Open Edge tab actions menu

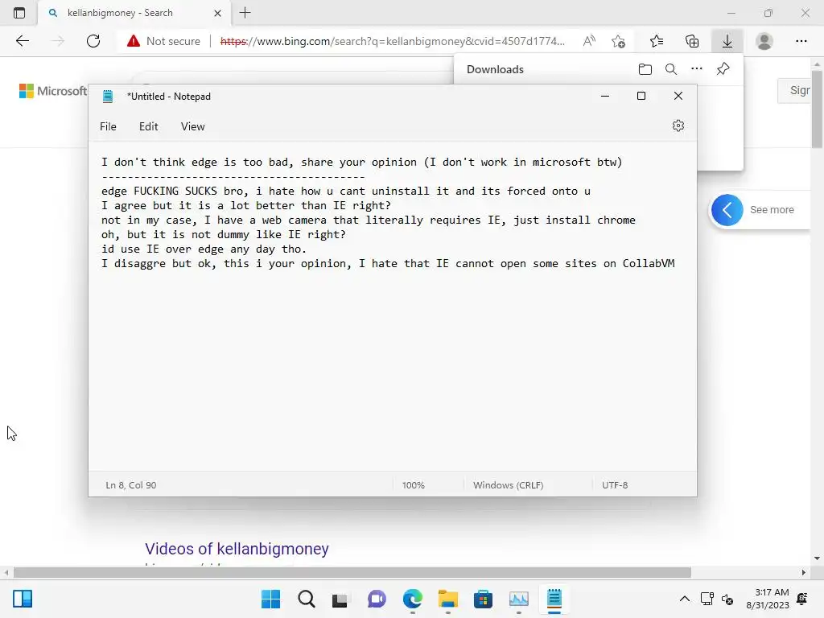pyautogui.click(x=19, y=13)
